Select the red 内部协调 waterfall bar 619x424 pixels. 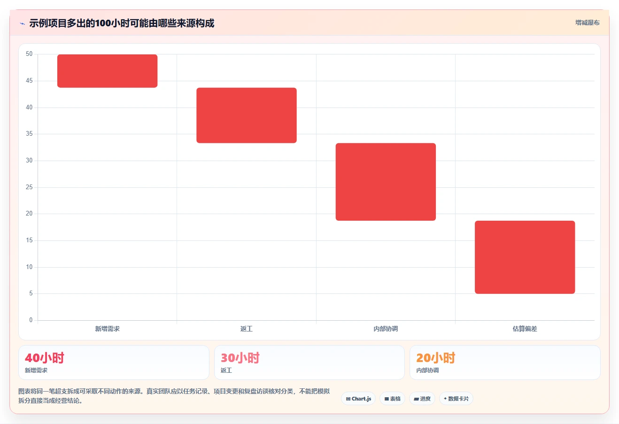point(386,182)
